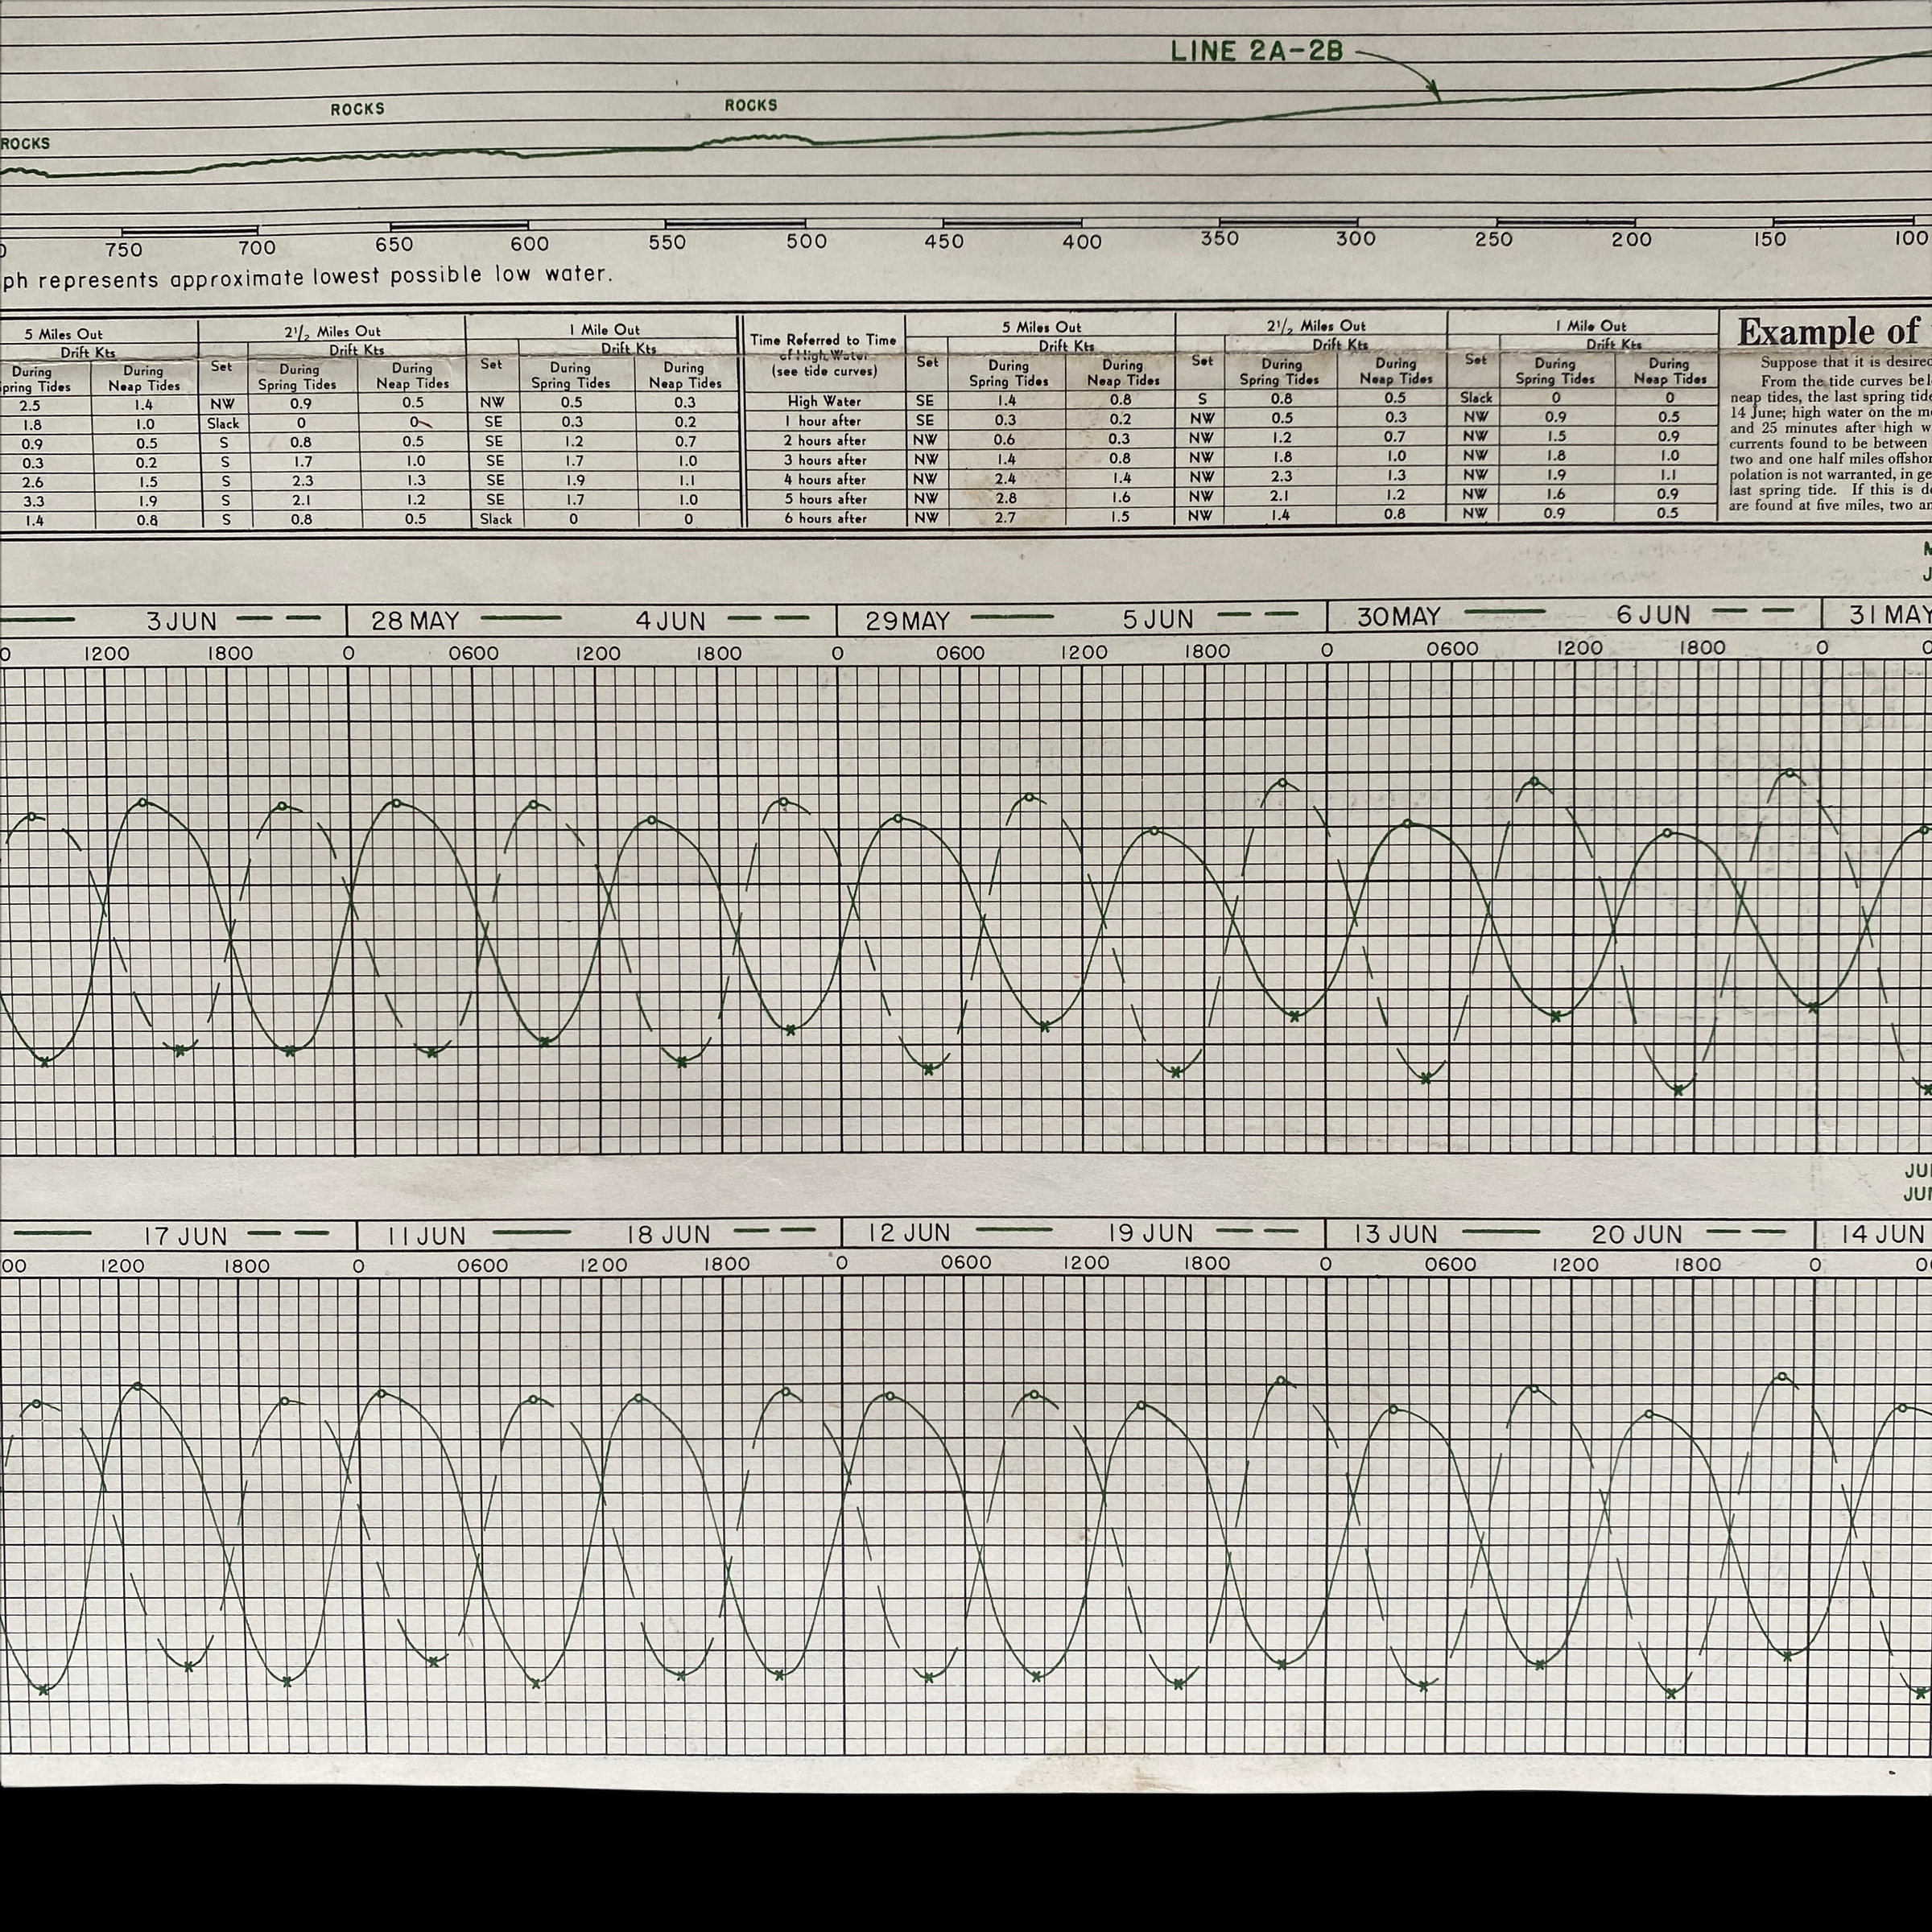Click the 29MAY date label

[907, 621]
